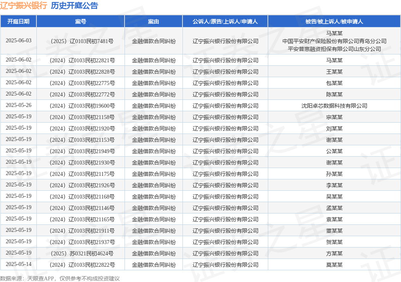The width and height of the screenshot is (401, 282).
Task: Click the 历史开庭公告 heading
Action: tap(74, 5)
